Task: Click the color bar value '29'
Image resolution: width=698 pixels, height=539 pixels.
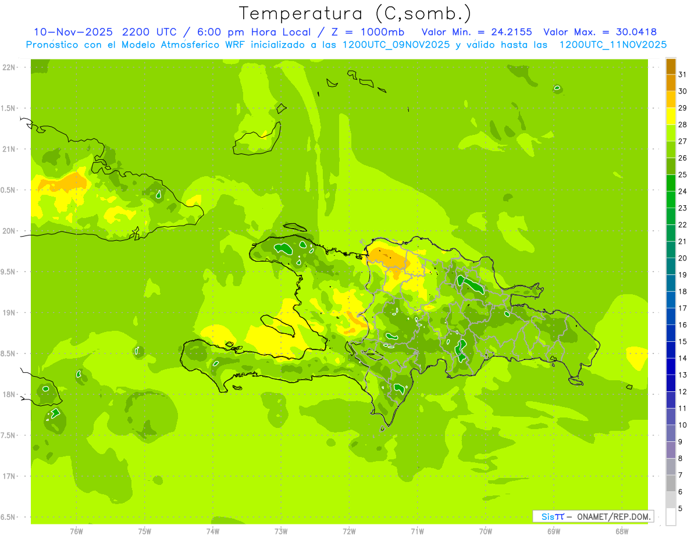Action: tap(682, 108)
